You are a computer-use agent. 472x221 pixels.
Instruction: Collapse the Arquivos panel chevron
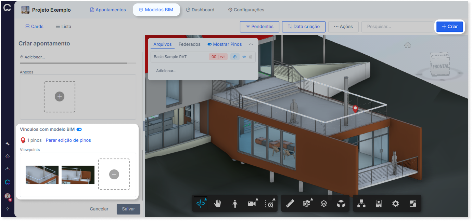(251, 44)
